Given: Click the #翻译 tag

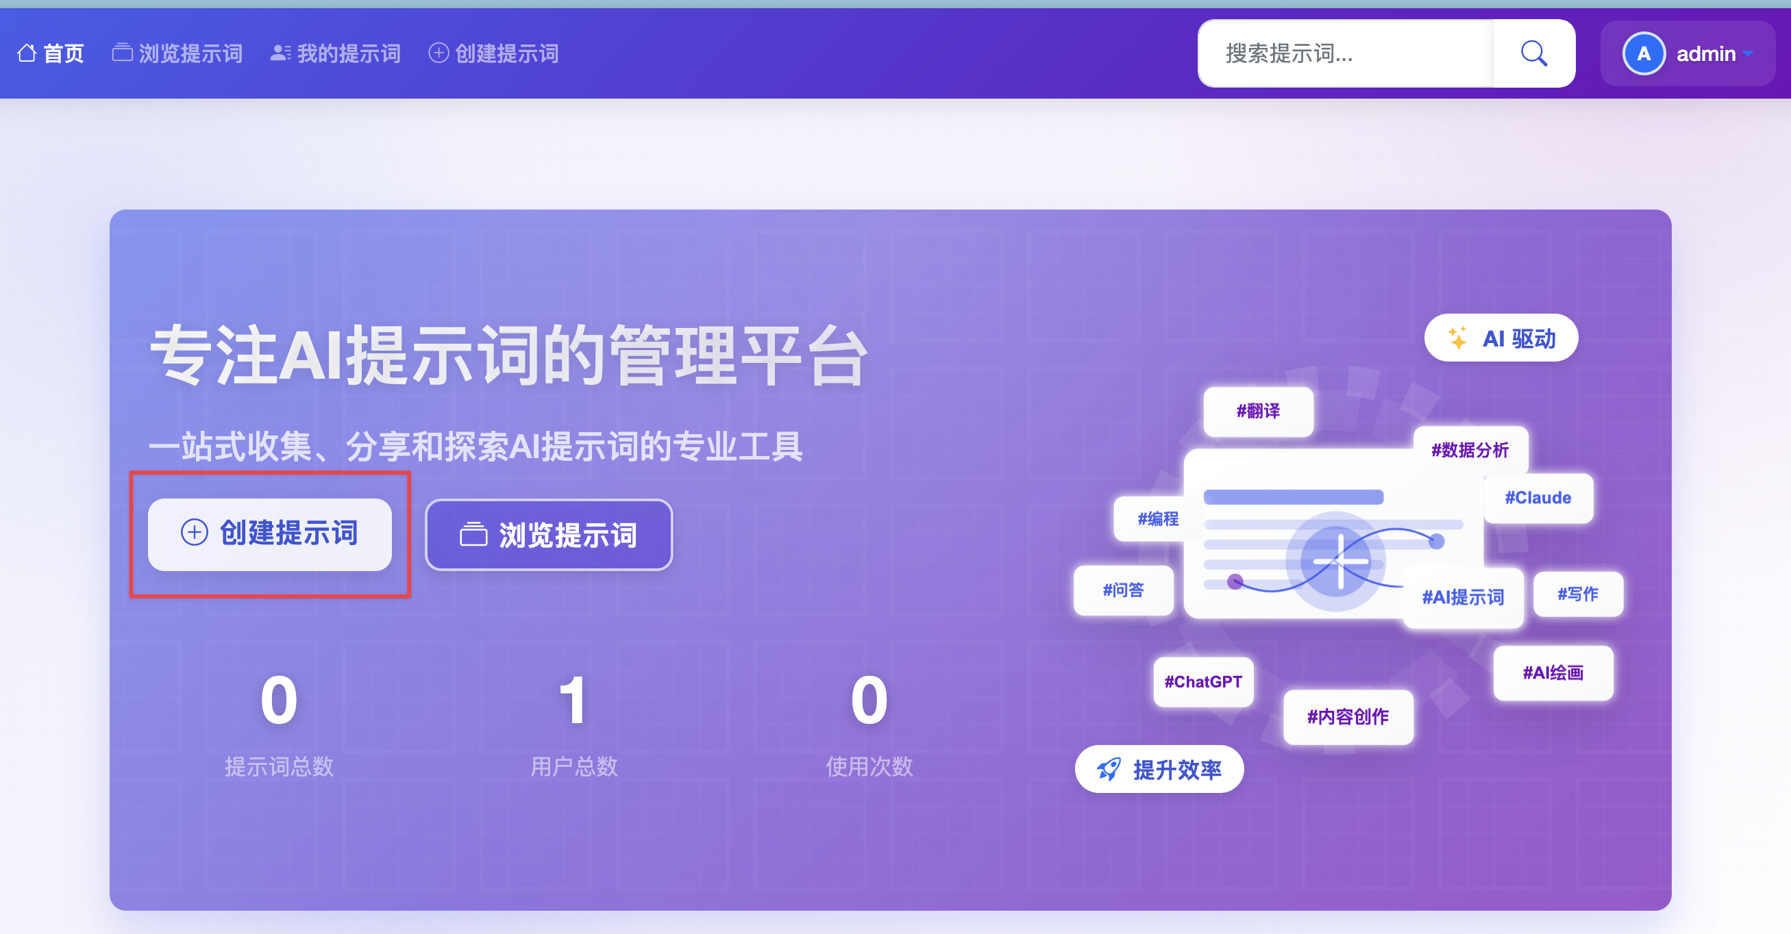Looking at the screenshot, I should click(1259, 412).
